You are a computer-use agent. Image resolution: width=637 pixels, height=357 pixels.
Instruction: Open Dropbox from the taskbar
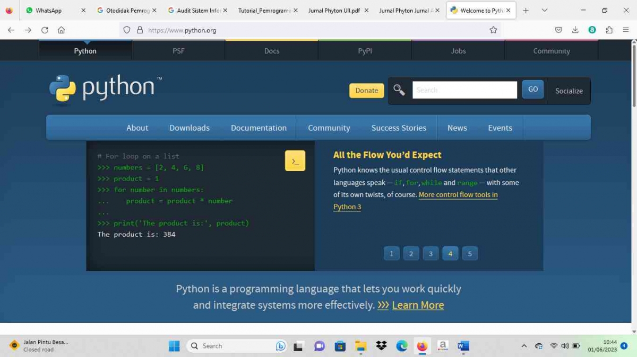click(x=381, y=346)
